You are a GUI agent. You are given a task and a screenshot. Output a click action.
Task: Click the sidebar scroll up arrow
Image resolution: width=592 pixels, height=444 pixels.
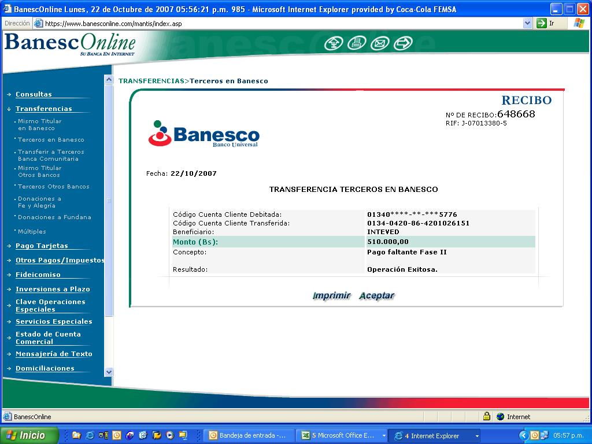pos(109,79)
